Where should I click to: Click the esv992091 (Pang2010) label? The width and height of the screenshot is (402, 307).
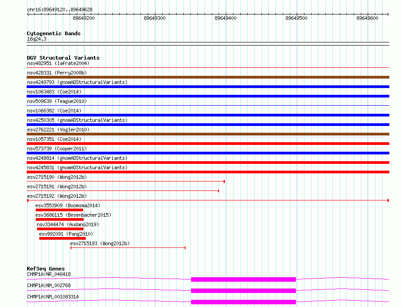(66, 234)
